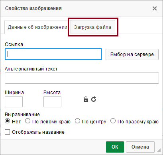This screenshot has height=155, width=163.
Task: Confirm with the green OK button
Action: pyautogui.click(x=115, y=147)
